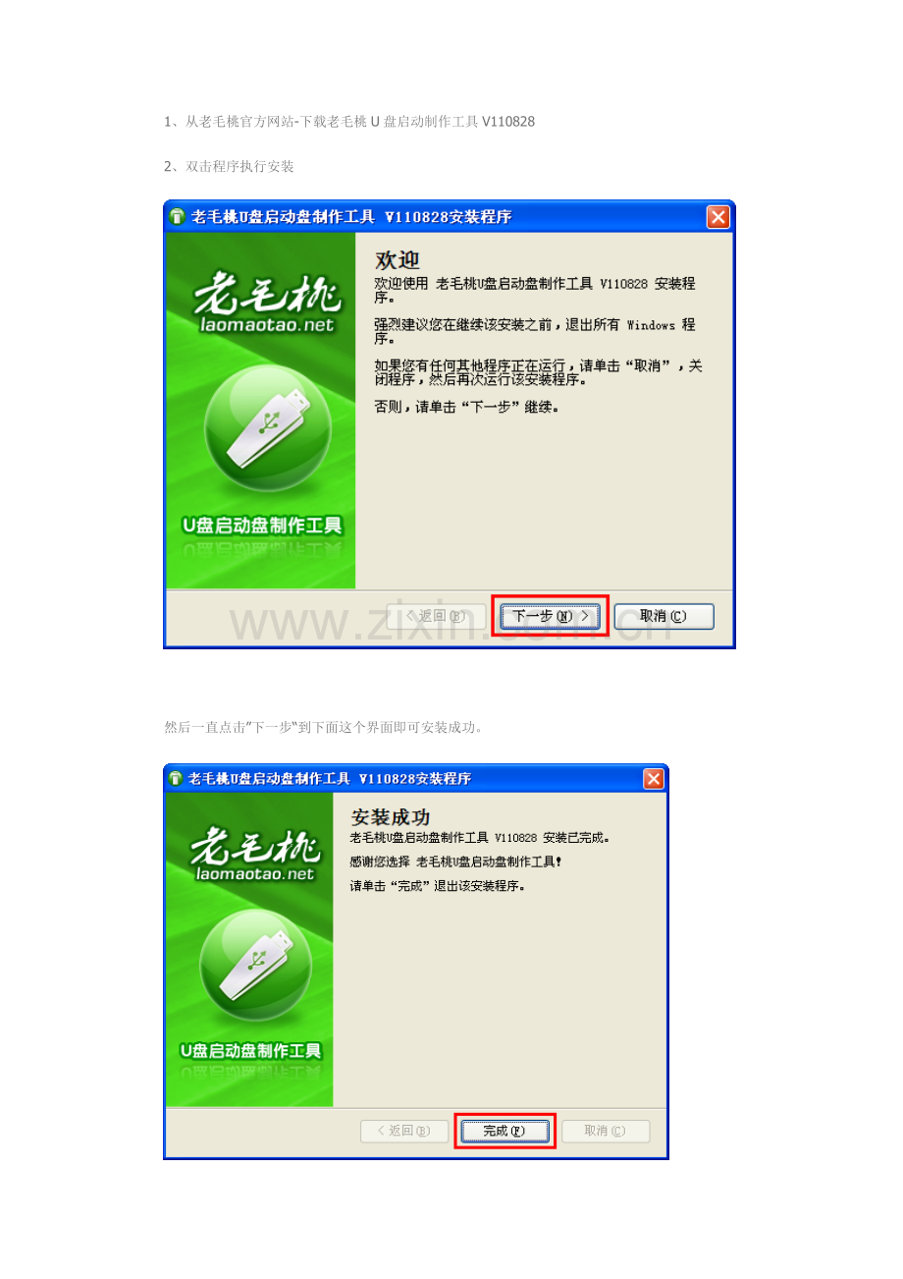Click the greyed 返回(B) button in the welcome dialog
Image resolution: width=903 pixels, height=1279 pixels.
pyautogui.click(x=436, y=616)
